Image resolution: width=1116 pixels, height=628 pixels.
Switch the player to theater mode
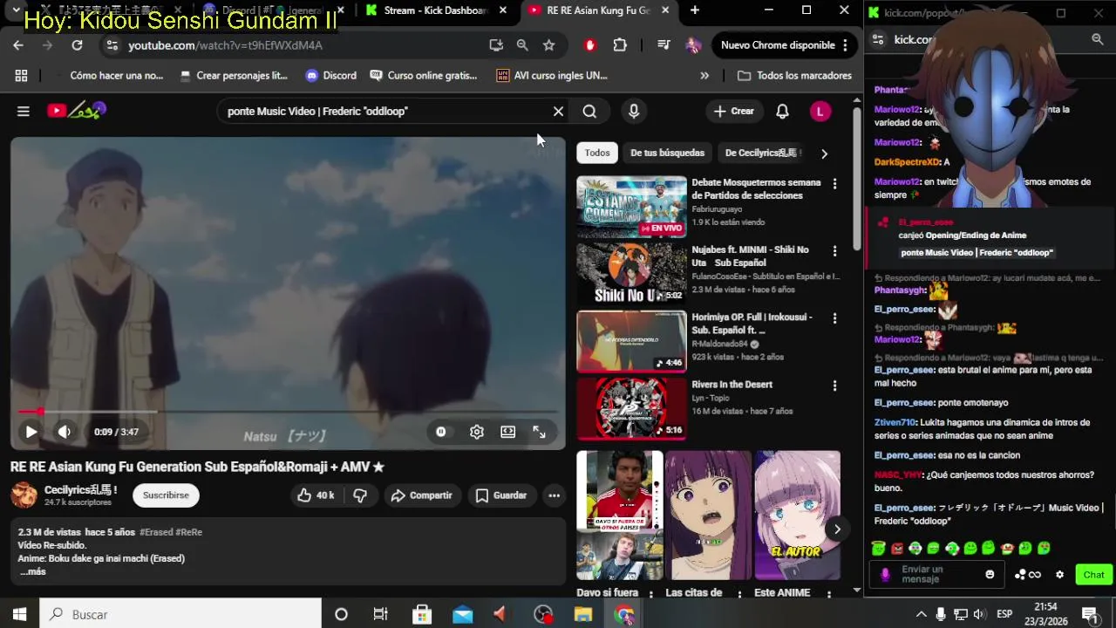(508, 432)
